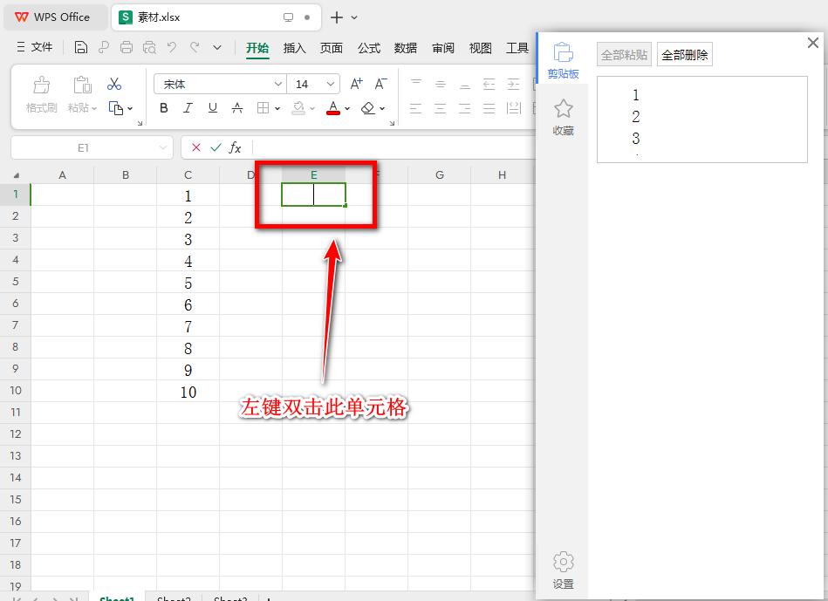The height and width of the screenshot is (601, 828).
Task: Click the Borders grid icon
Action: (x=263, y=108)
